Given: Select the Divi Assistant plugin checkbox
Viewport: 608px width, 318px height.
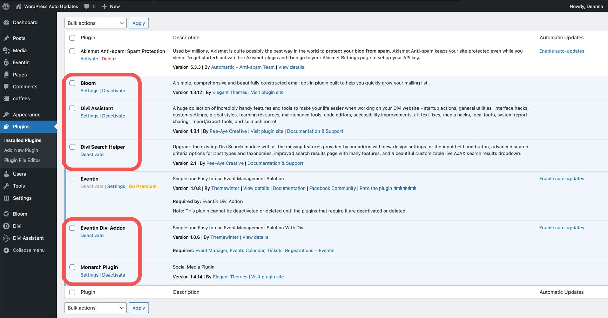Looking at the screenshot, I should point(72,108).
